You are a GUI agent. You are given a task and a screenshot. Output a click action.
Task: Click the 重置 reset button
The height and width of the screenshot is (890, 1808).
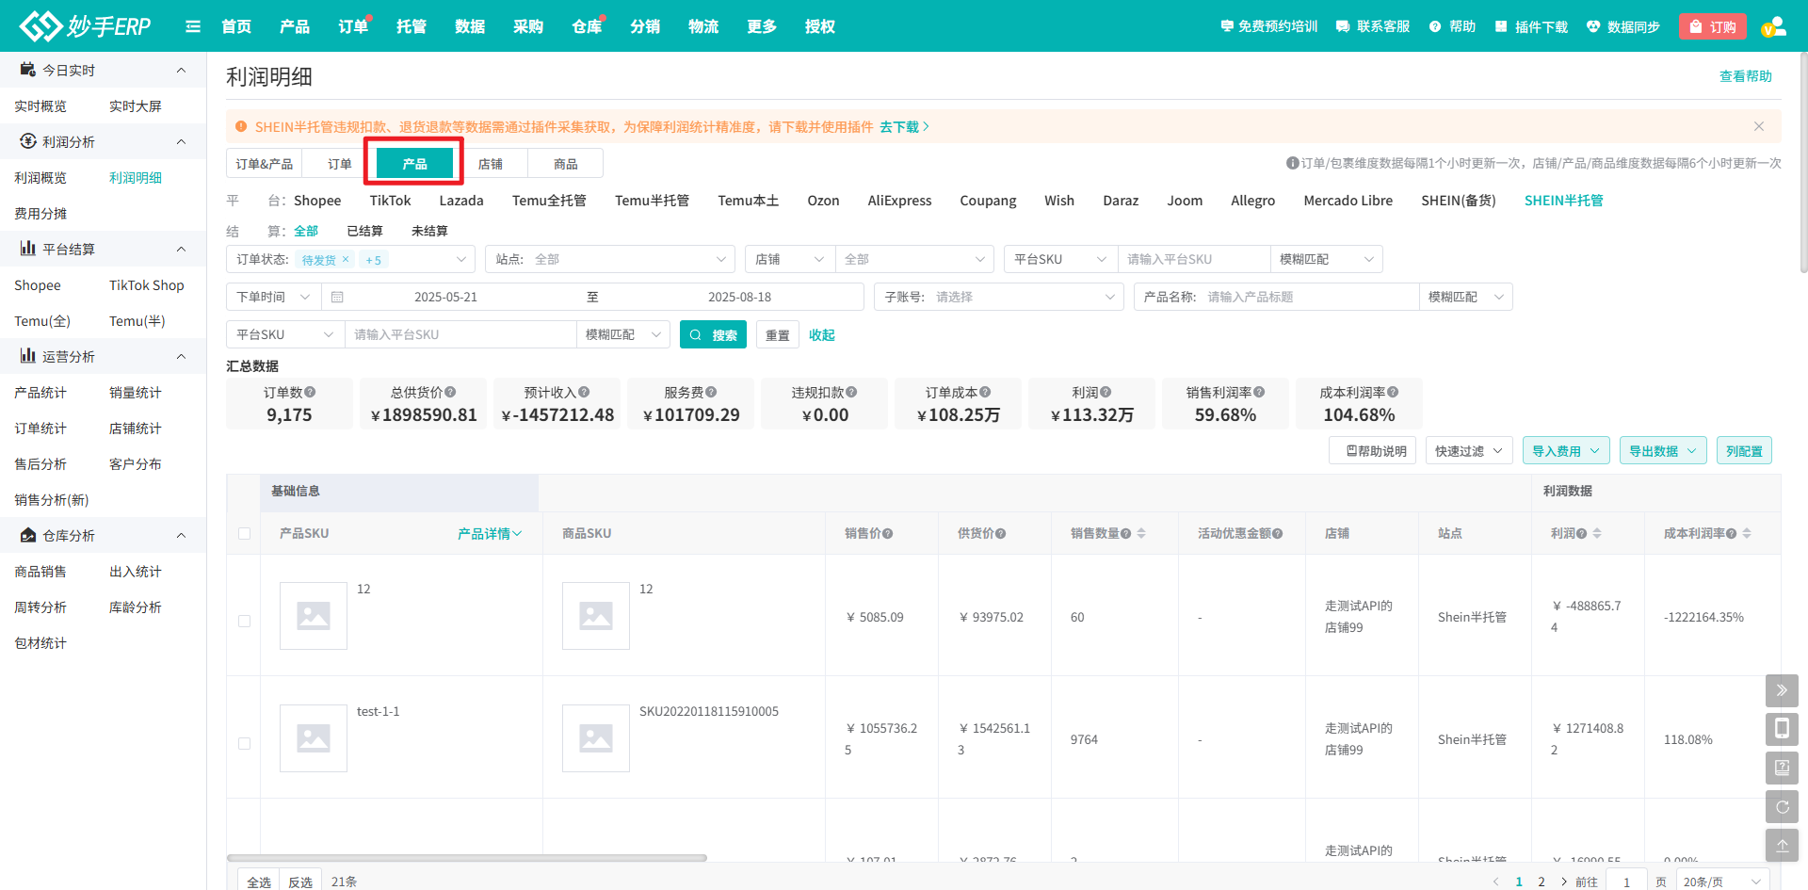(x=777, y=334)
